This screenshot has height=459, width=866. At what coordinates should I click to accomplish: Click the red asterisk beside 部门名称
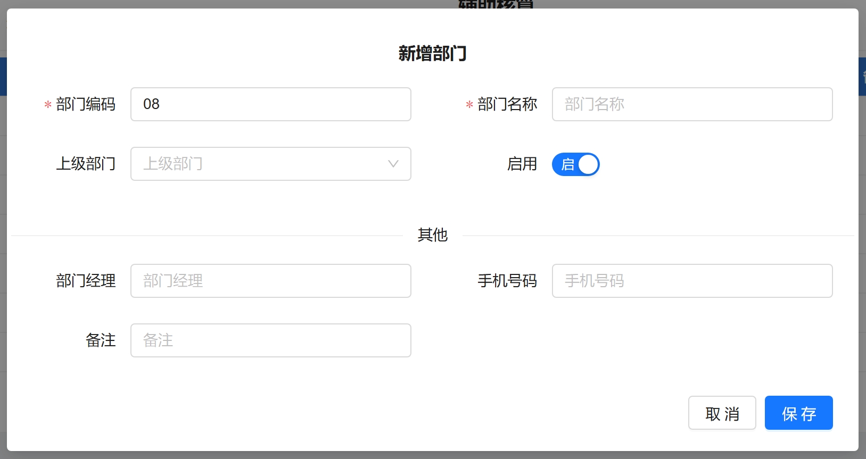(469, 105)
